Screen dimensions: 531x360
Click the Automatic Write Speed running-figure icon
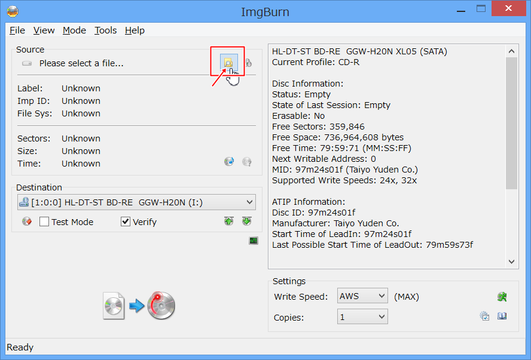[x=502, y=297]
